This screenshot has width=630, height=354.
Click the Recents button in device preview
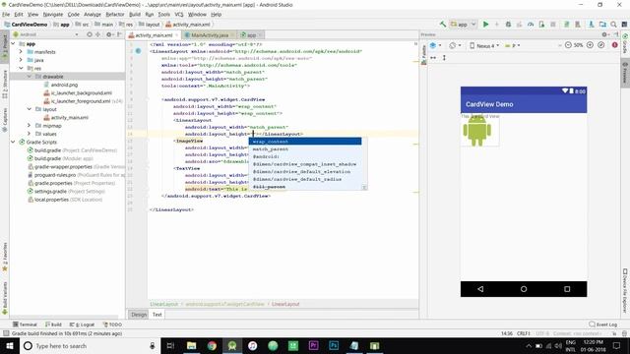click(x=567, y=289)
